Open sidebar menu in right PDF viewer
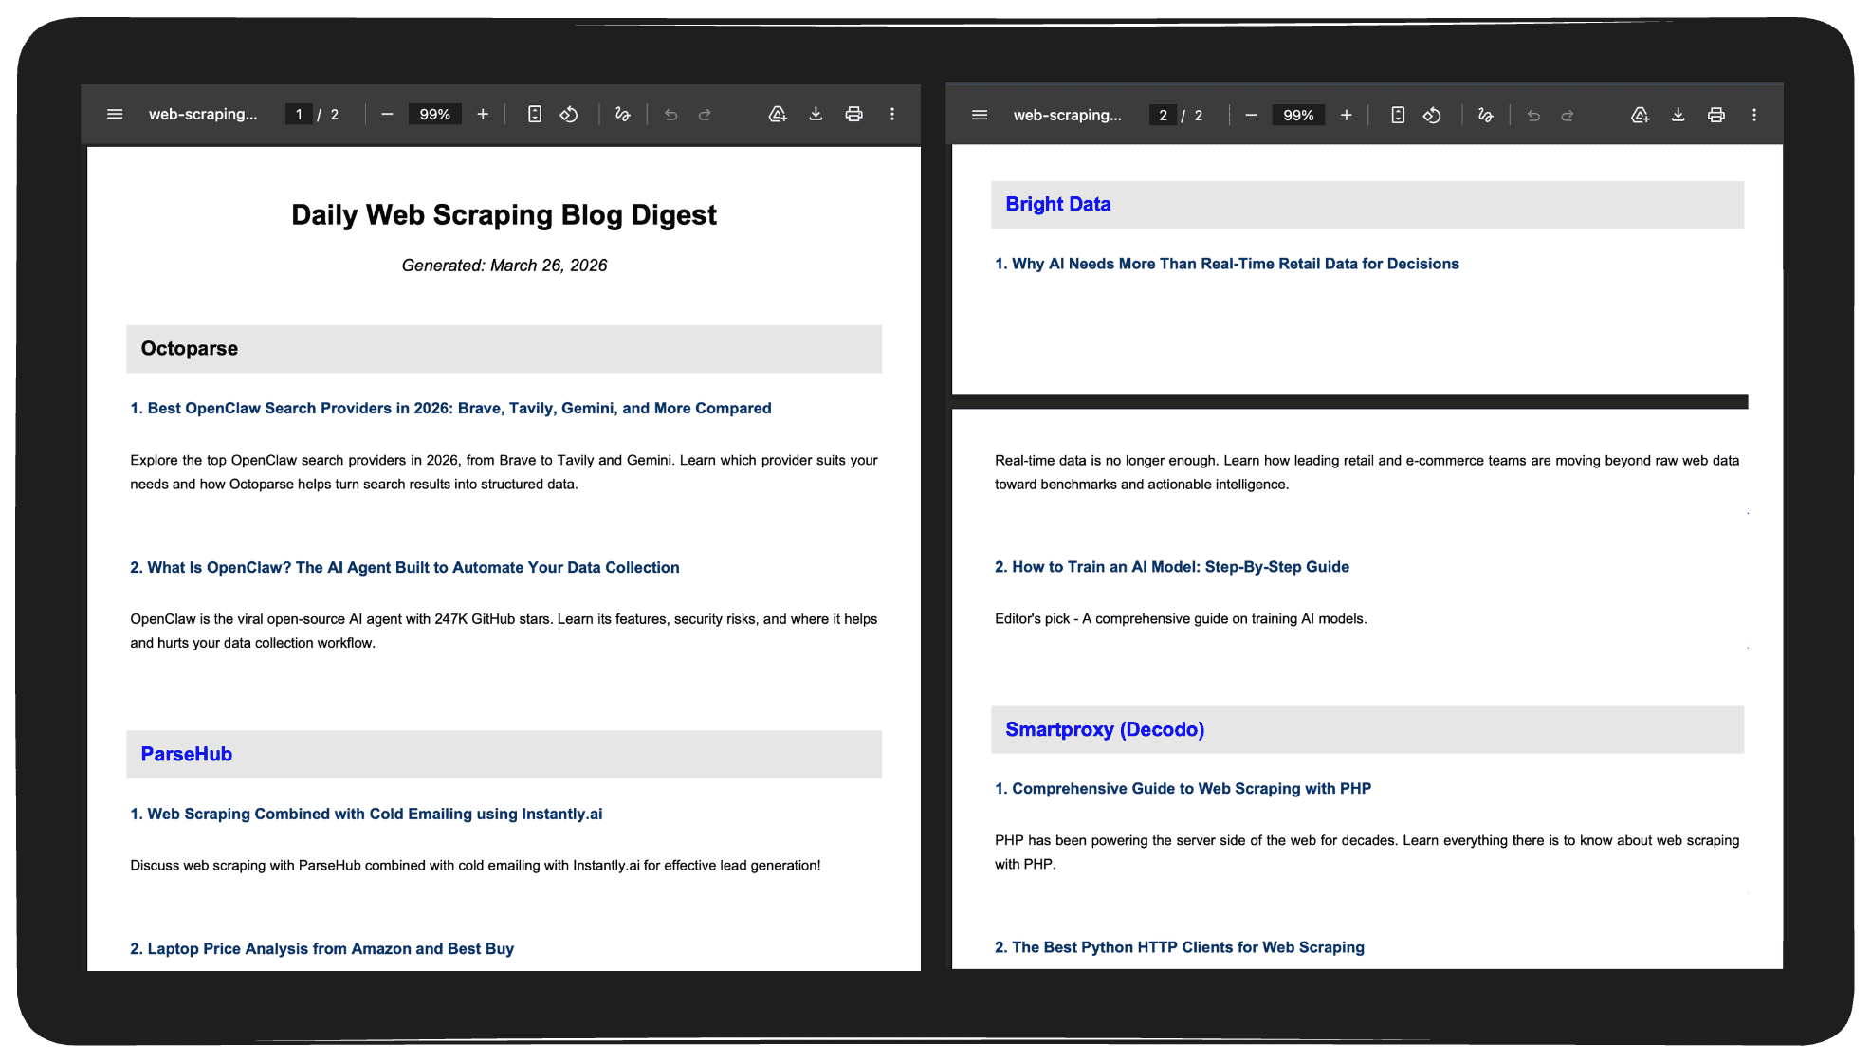1871x1062 pixels. [980, 115]
